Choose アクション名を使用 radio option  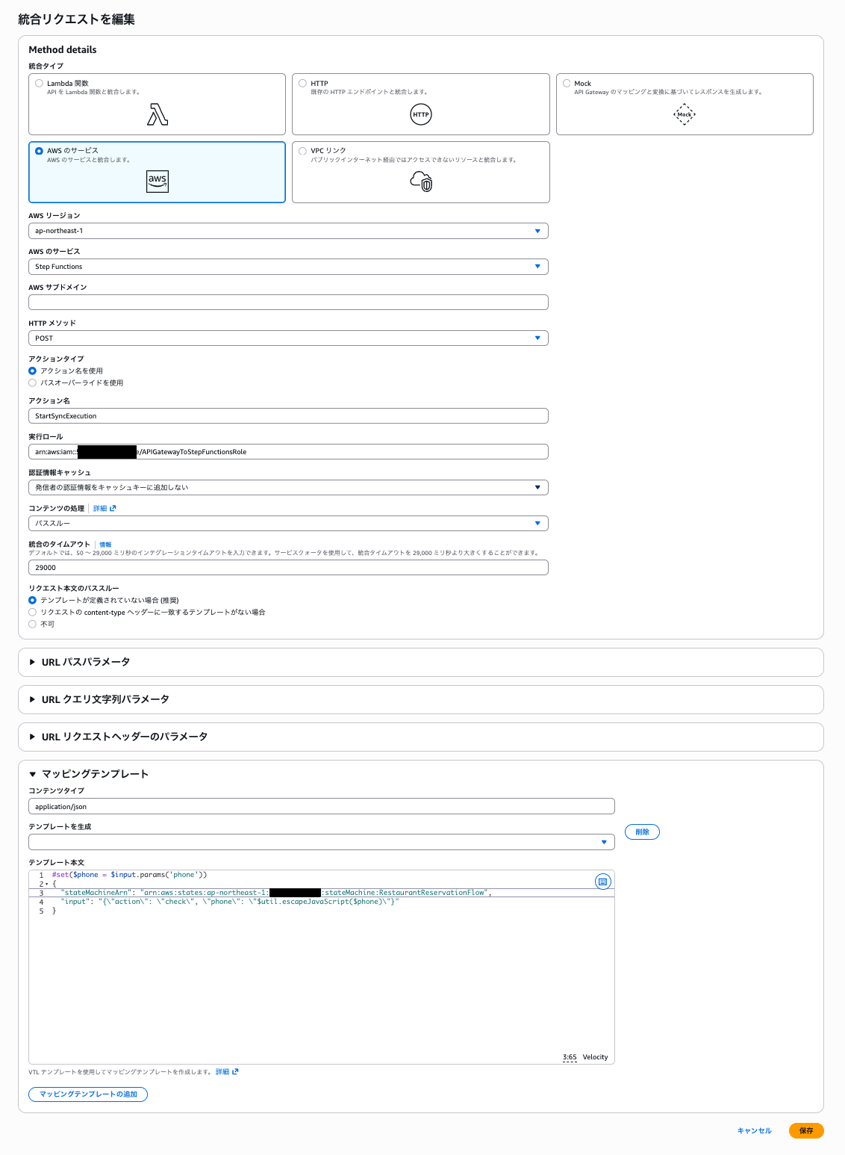32,371
